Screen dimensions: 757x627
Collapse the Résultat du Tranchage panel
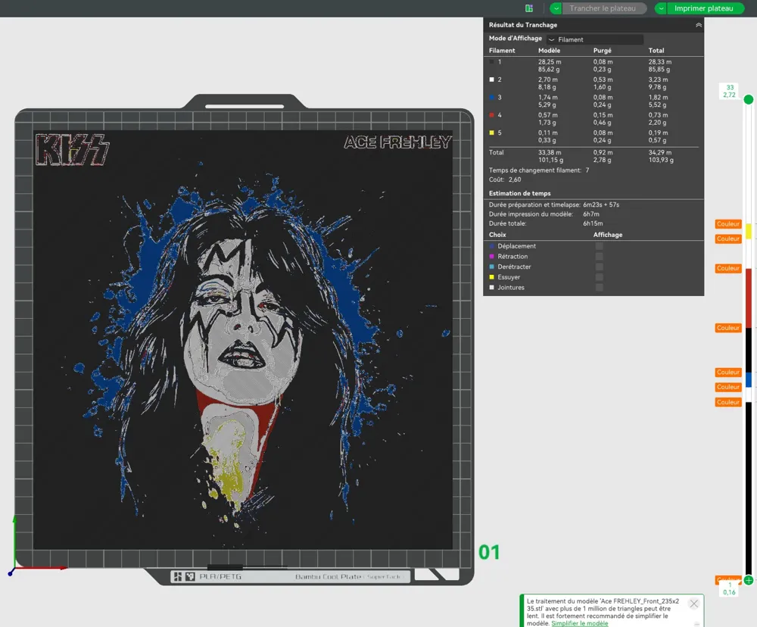pos(699,25)
